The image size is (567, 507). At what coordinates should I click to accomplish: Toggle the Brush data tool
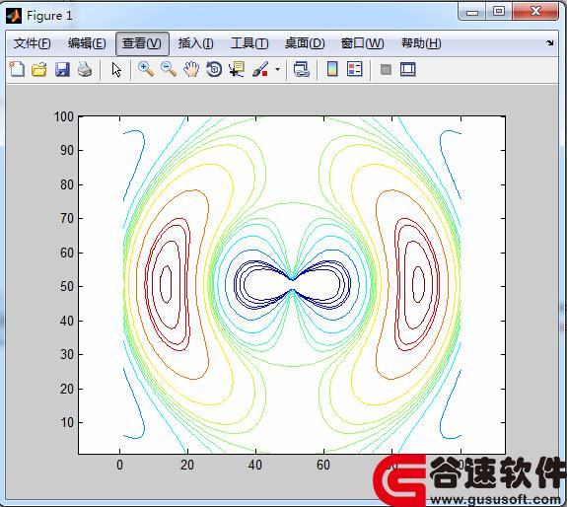(x=260, y=69)
